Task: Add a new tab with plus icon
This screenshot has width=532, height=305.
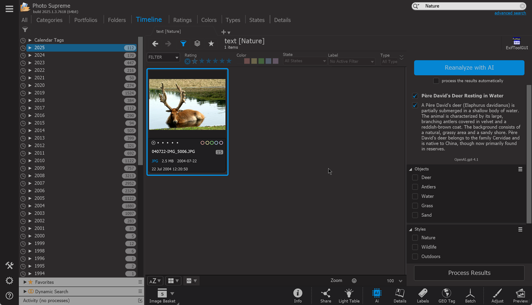Action: 223,32
